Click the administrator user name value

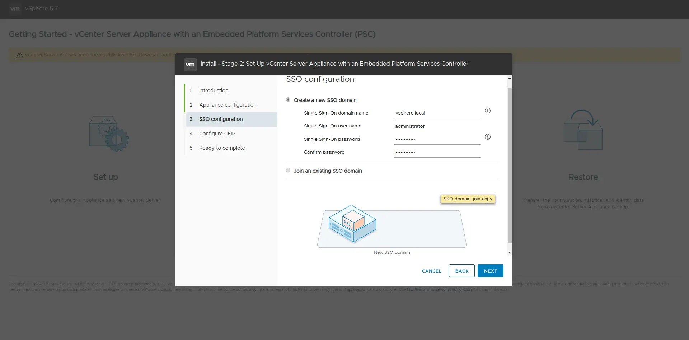click(x=410, y=126)
